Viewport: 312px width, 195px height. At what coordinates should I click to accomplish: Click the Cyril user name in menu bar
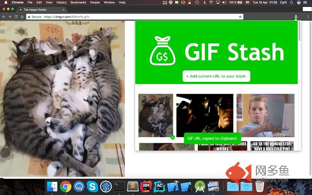pos(283,2)
